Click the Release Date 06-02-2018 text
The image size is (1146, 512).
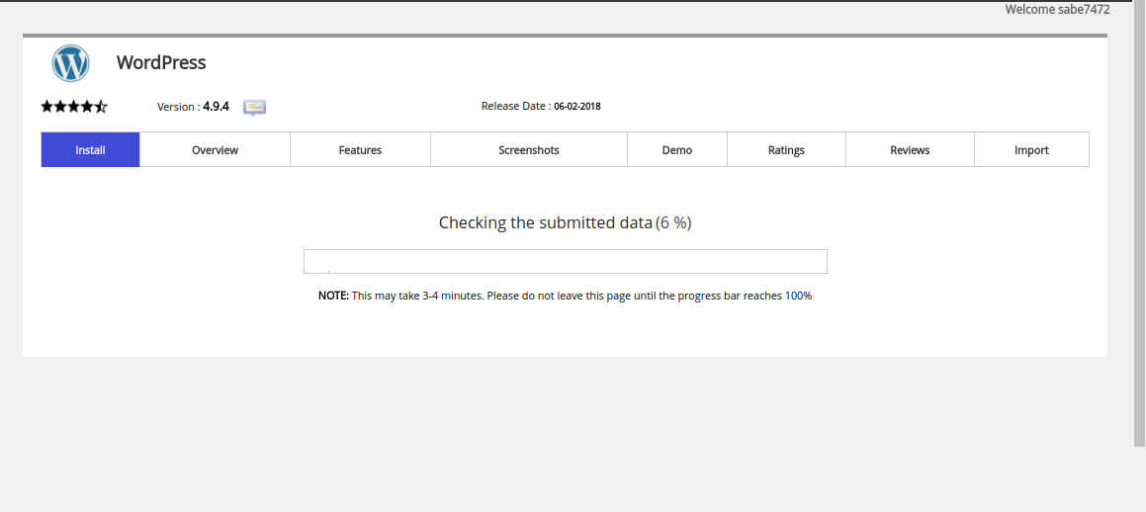[x=540, y=107]
